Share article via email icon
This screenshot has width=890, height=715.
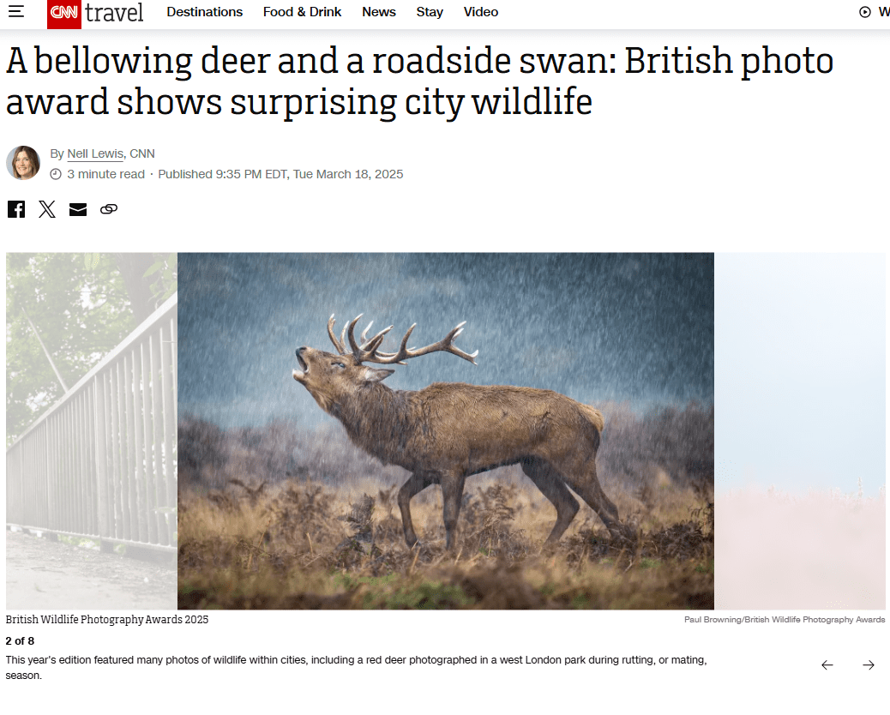[78, 209]
